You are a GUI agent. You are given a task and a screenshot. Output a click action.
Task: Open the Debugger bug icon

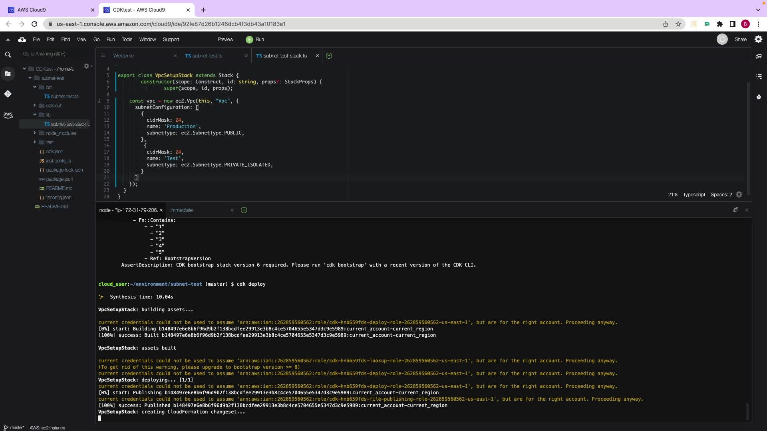pos(759,97)
